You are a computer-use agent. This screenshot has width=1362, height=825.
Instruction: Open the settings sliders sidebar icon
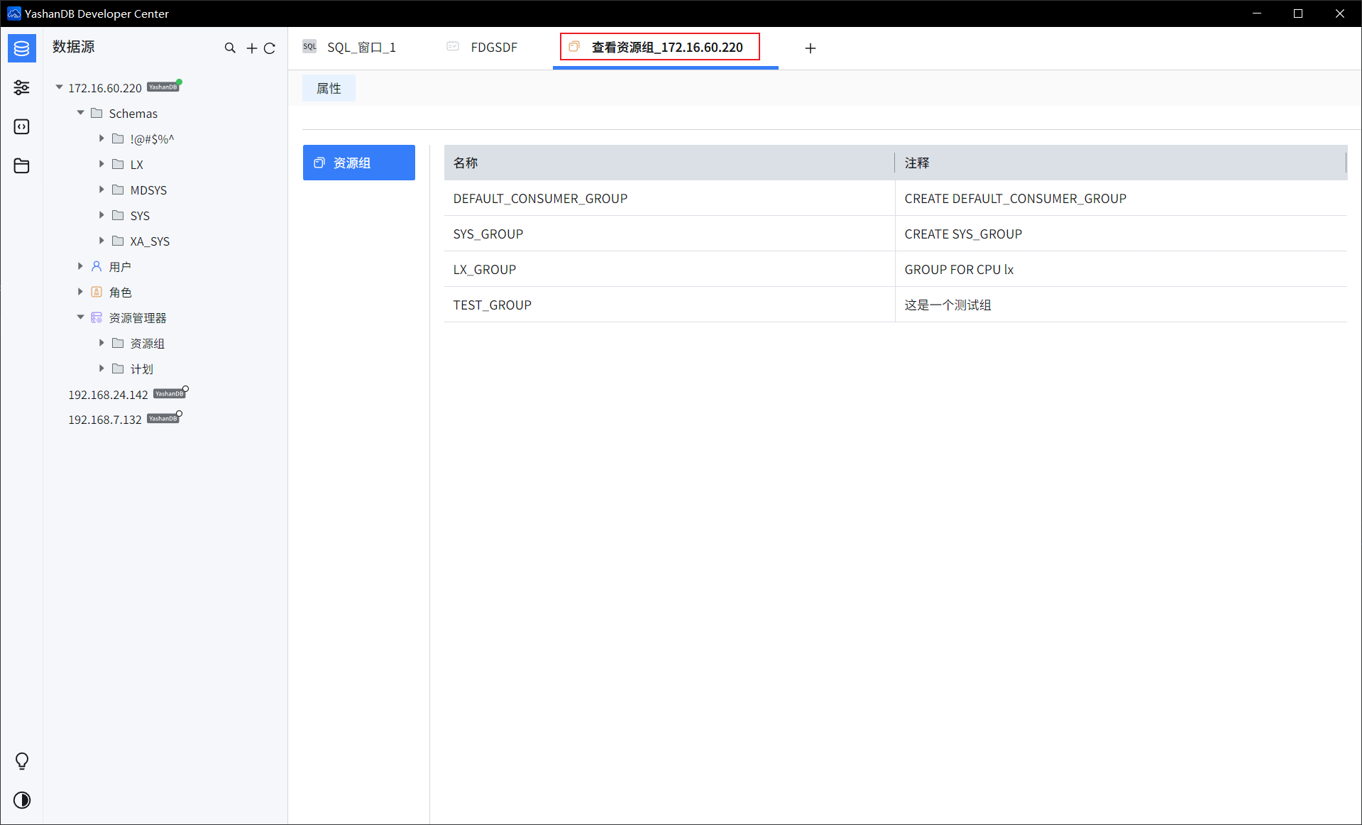point(22,87)
